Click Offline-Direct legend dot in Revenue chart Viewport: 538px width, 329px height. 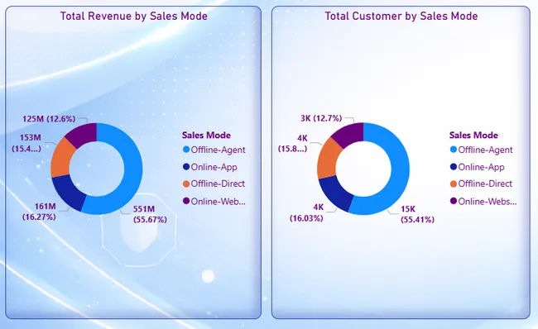tap(186, 184)
